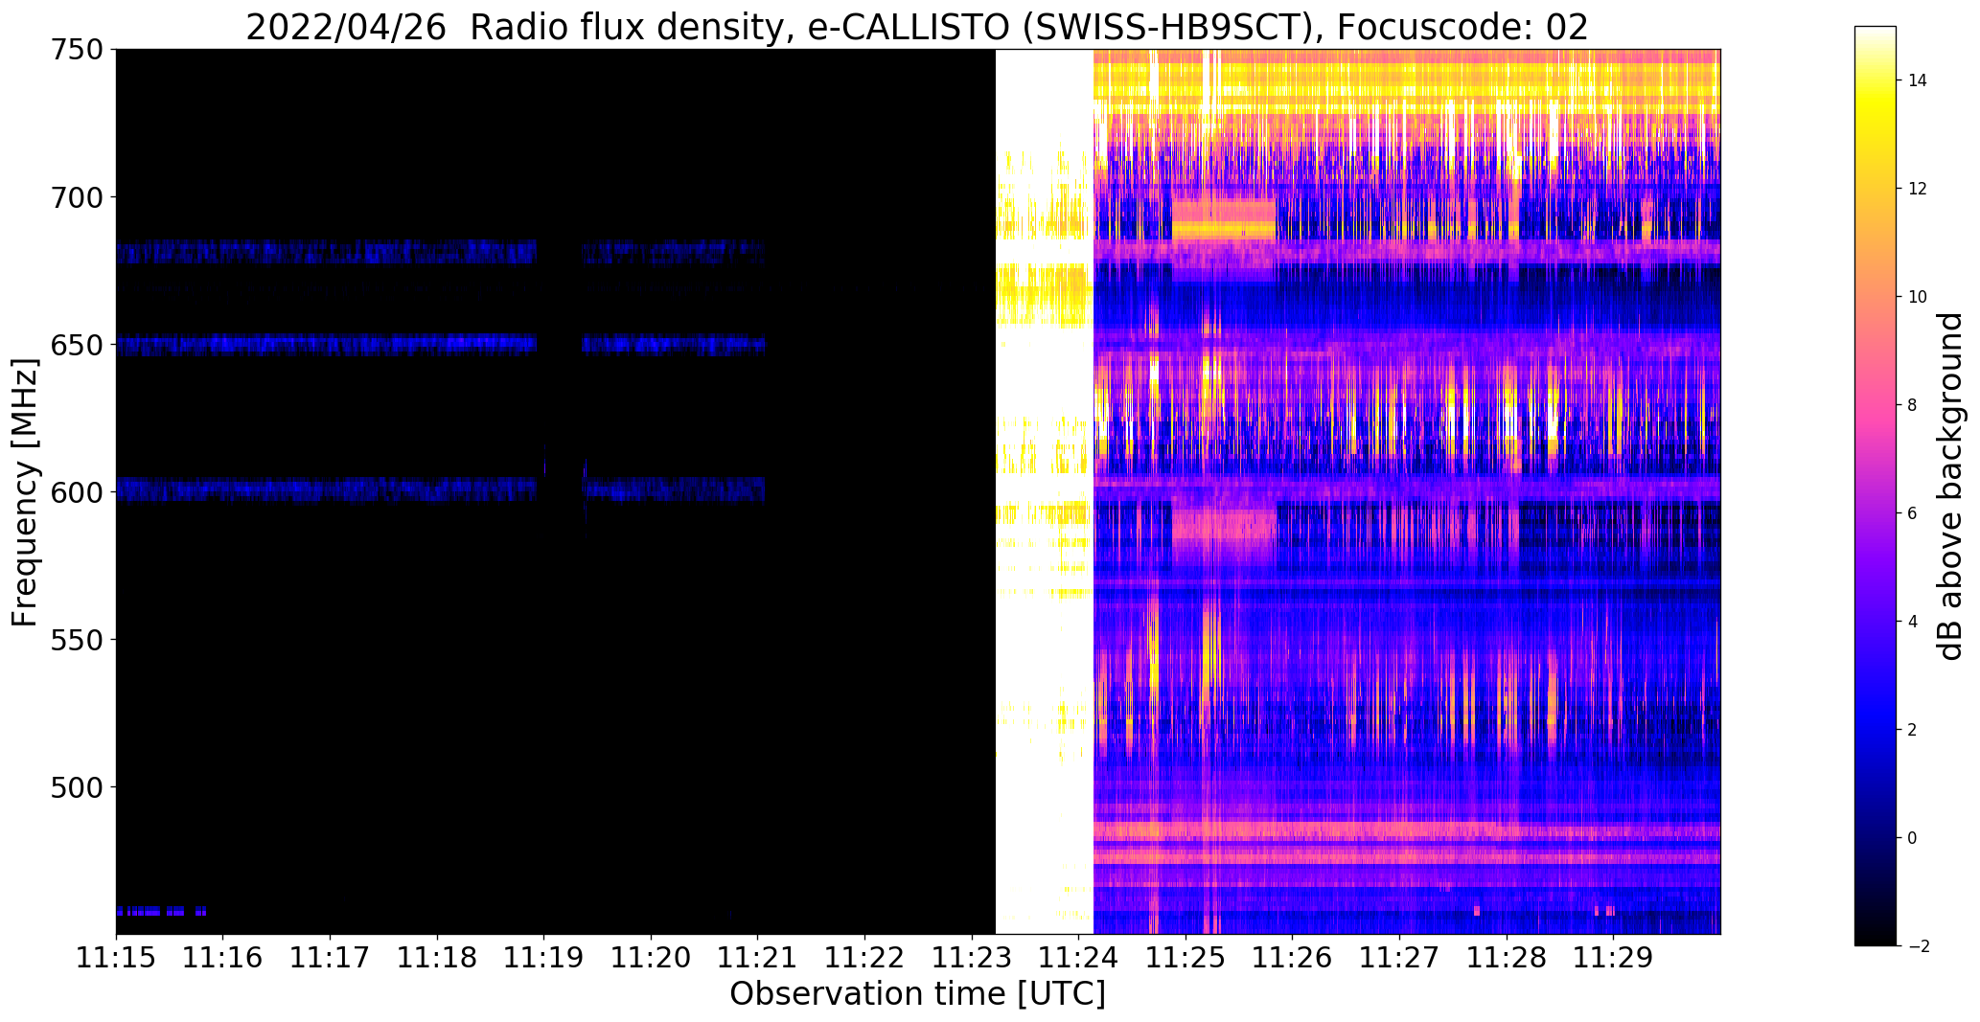Click the 11:21 time tick label
Viewport: 1980px width, 1022px height.
point(758,957)
